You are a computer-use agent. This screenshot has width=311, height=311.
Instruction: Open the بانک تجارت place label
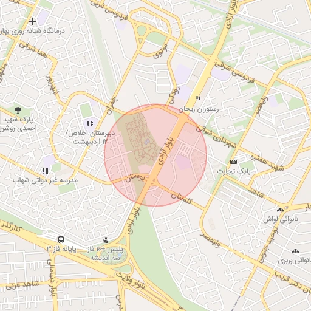[x=234, y=171]
